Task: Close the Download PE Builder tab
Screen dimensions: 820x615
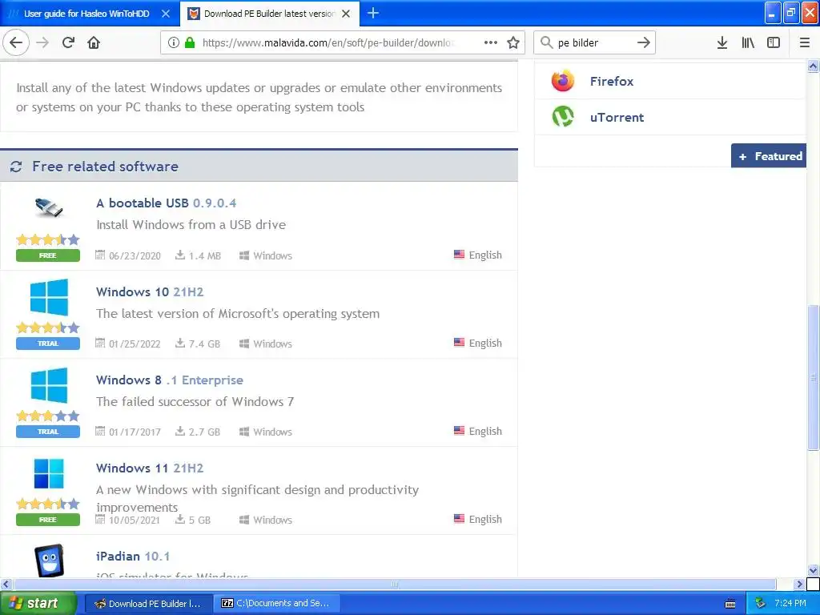Action: [x=346, y=14]
